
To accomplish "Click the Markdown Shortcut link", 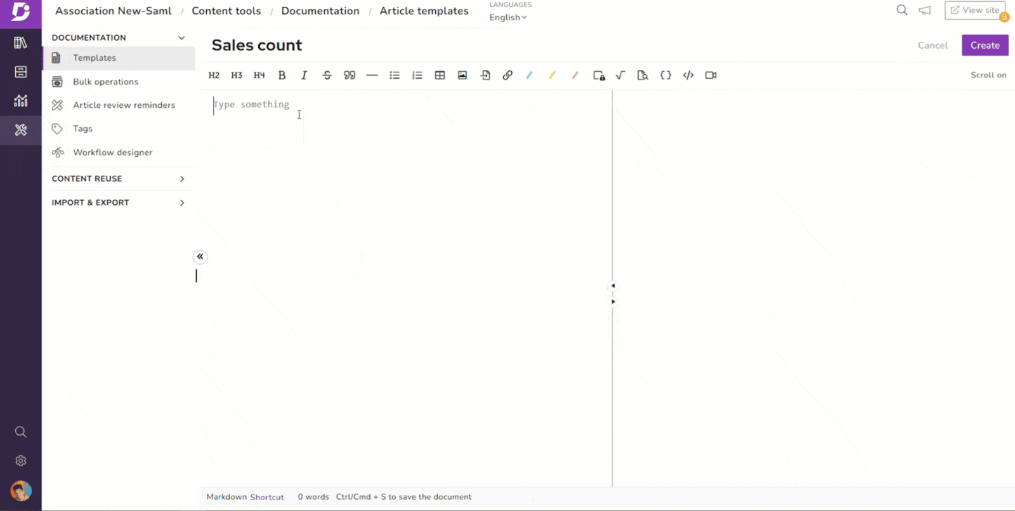I will click(266, 497).
